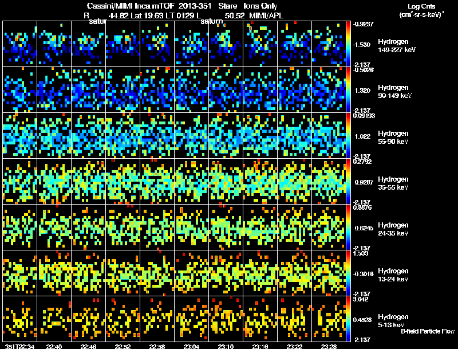The height and width of the screenshot is (349, 458).
Task: Click the 22:52 time axis label
Action: (123, 346)
